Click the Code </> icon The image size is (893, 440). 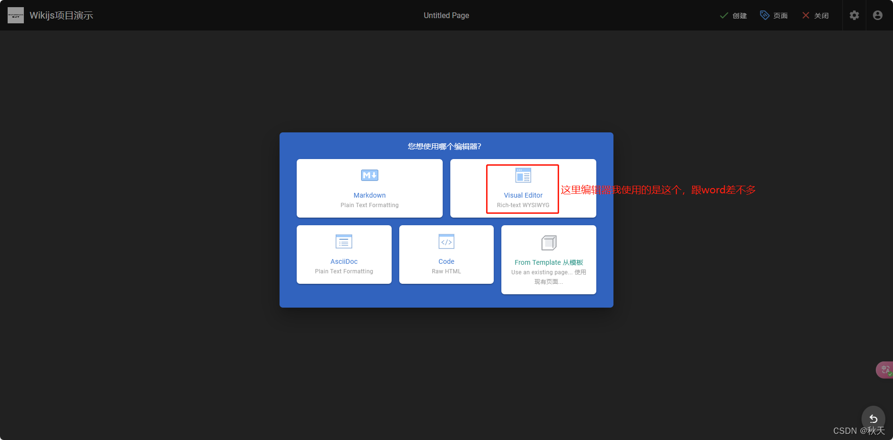coord(446,241)
